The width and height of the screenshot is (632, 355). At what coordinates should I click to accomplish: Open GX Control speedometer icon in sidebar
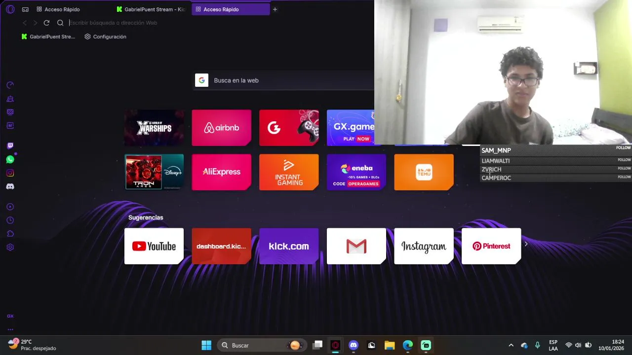coord(10,85)
